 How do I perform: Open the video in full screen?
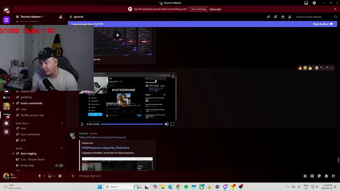[172, 124]
